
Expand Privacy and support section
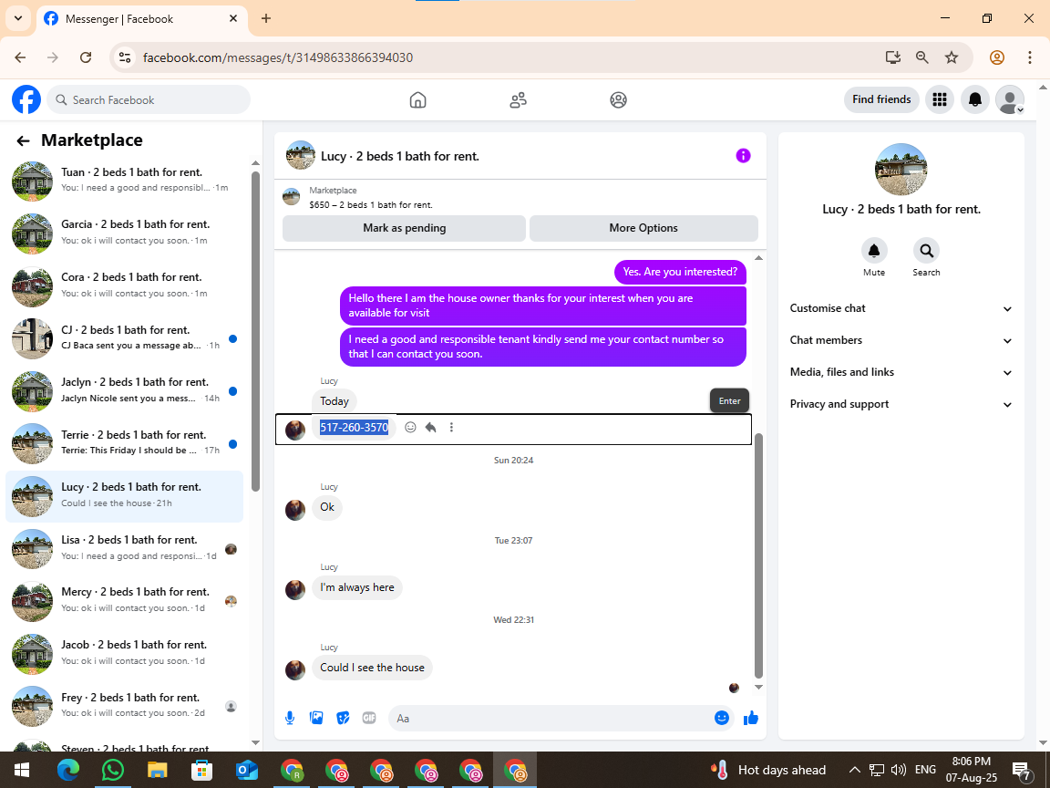901,404
